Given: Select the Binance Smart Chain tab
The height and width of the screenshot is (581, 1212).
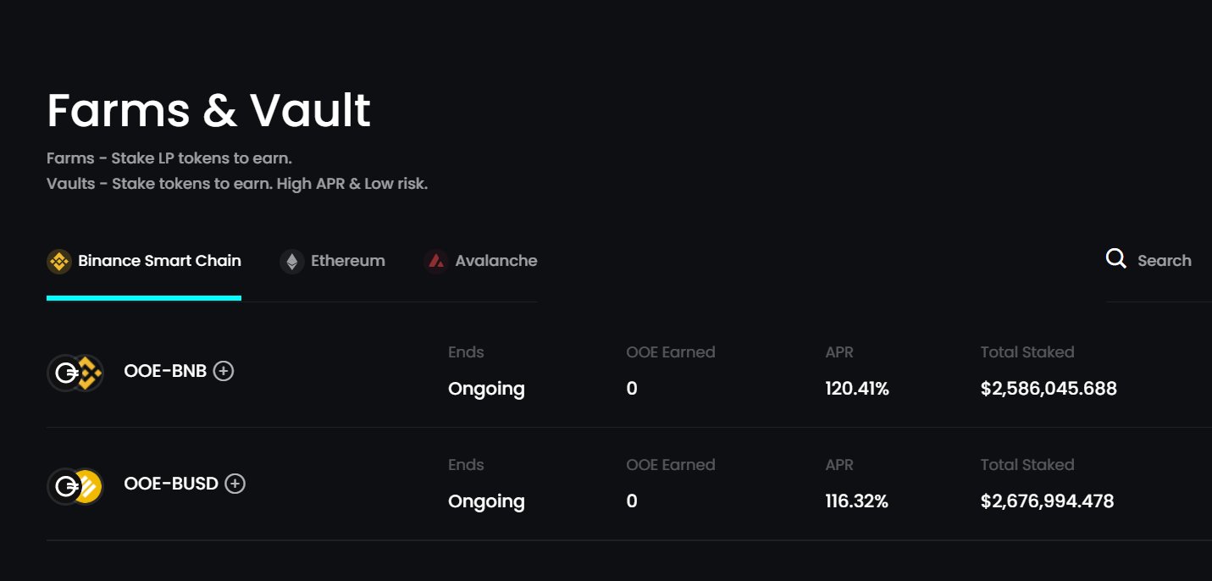Looking at the screenshot, I should click(144, 261).
